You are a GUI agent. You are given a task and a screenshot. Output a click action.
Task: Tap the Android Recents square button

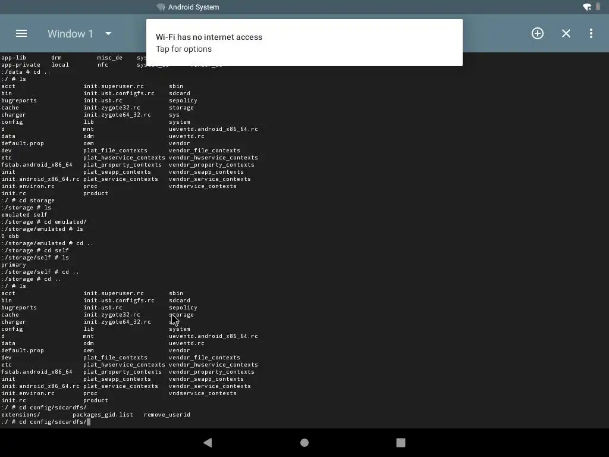coord(401,443)
